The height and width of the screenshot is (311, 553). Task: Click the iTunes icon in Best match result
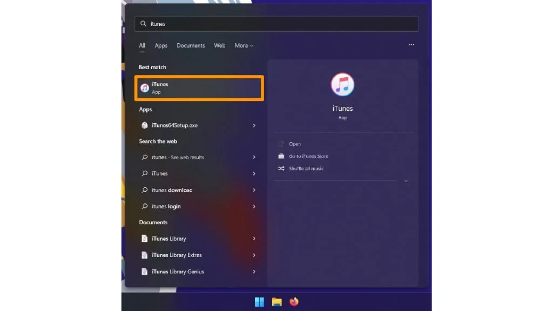click(x=145, y=88)
